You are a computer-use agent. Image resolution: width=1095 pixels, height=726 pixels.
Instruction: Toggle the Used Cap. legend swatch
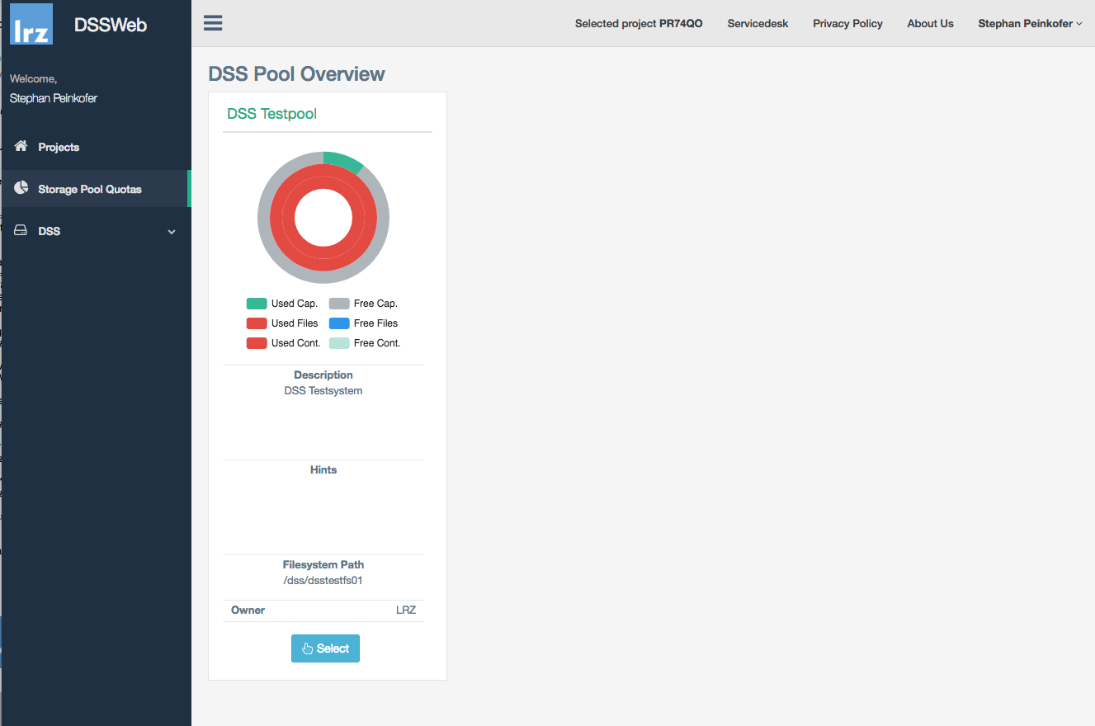tap(257, 304)
